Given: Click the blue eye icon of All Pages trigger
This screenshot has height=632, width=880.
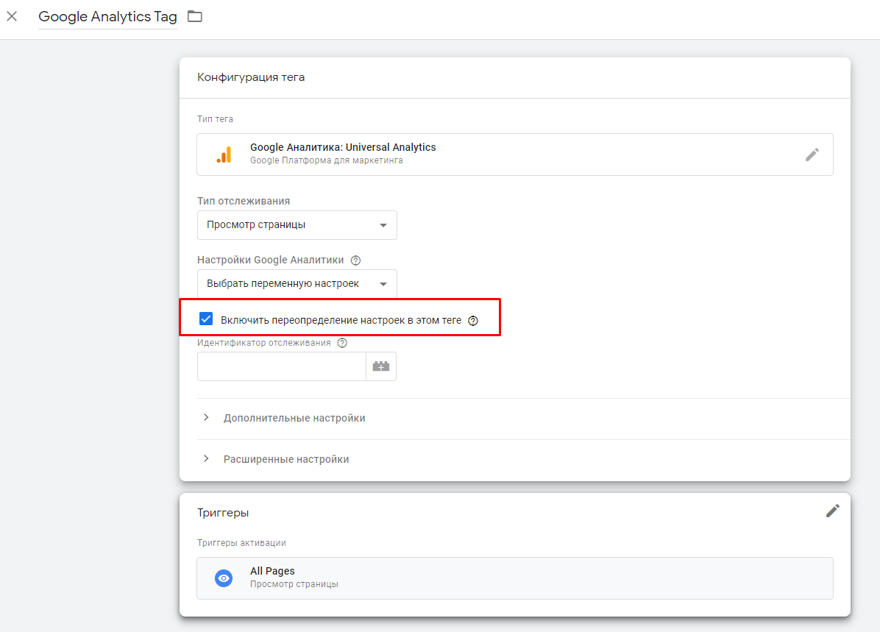Looking at the screenshot, I should 224,578.
